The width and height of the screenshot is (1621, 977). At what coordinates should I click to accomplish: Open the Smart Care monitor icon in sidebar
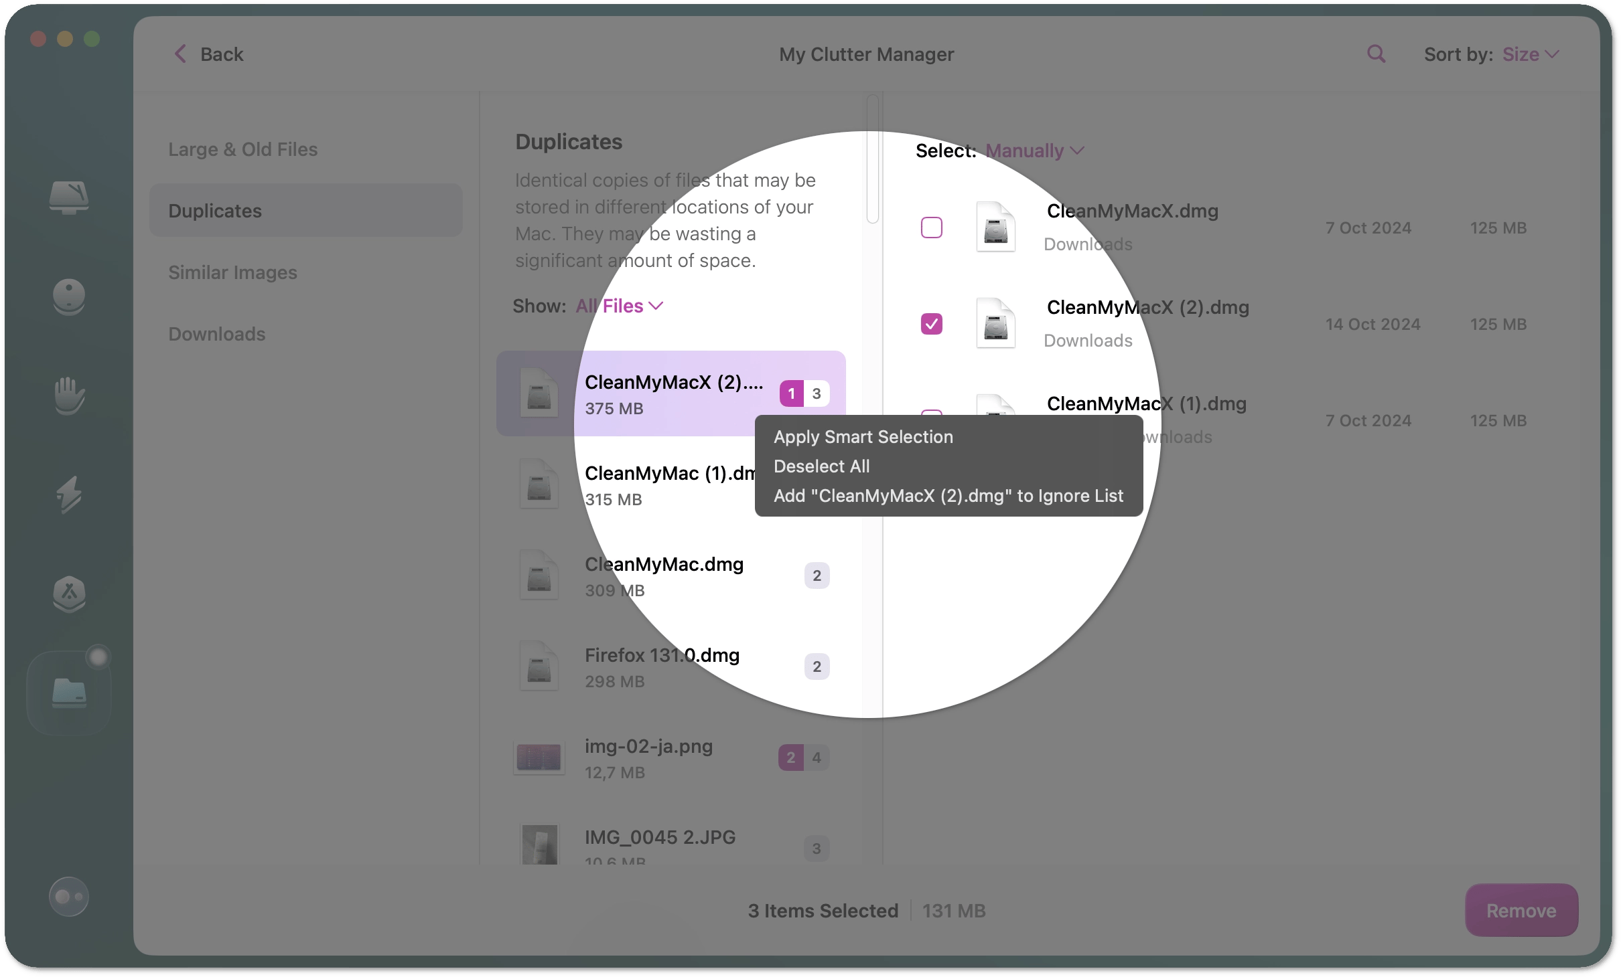click(x=69, y=197)
